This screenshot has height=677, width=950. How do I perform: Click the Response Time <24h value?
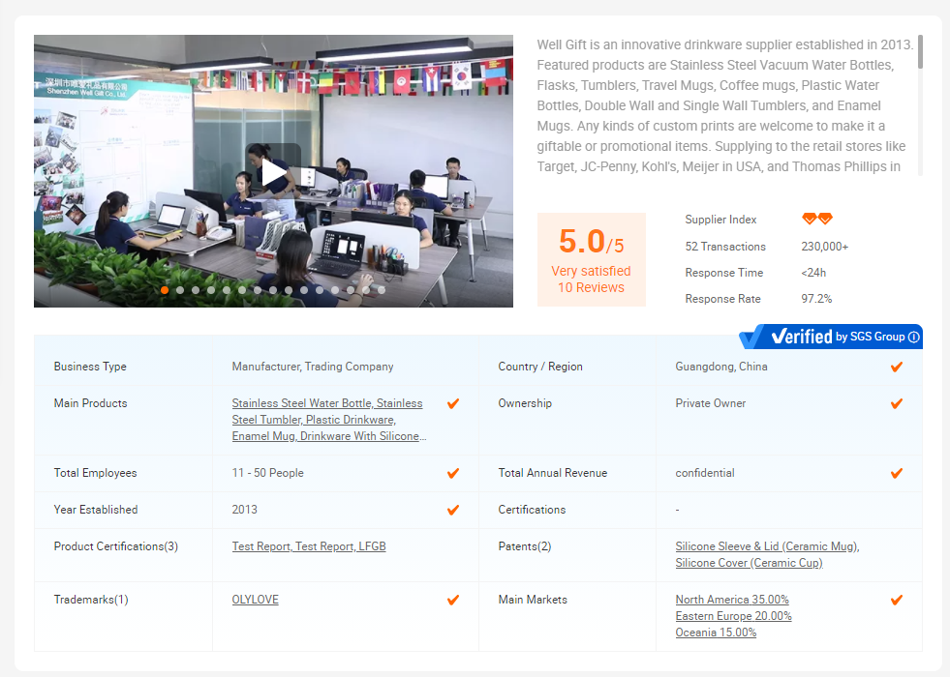pyautogui.click(x=813, y=273)
